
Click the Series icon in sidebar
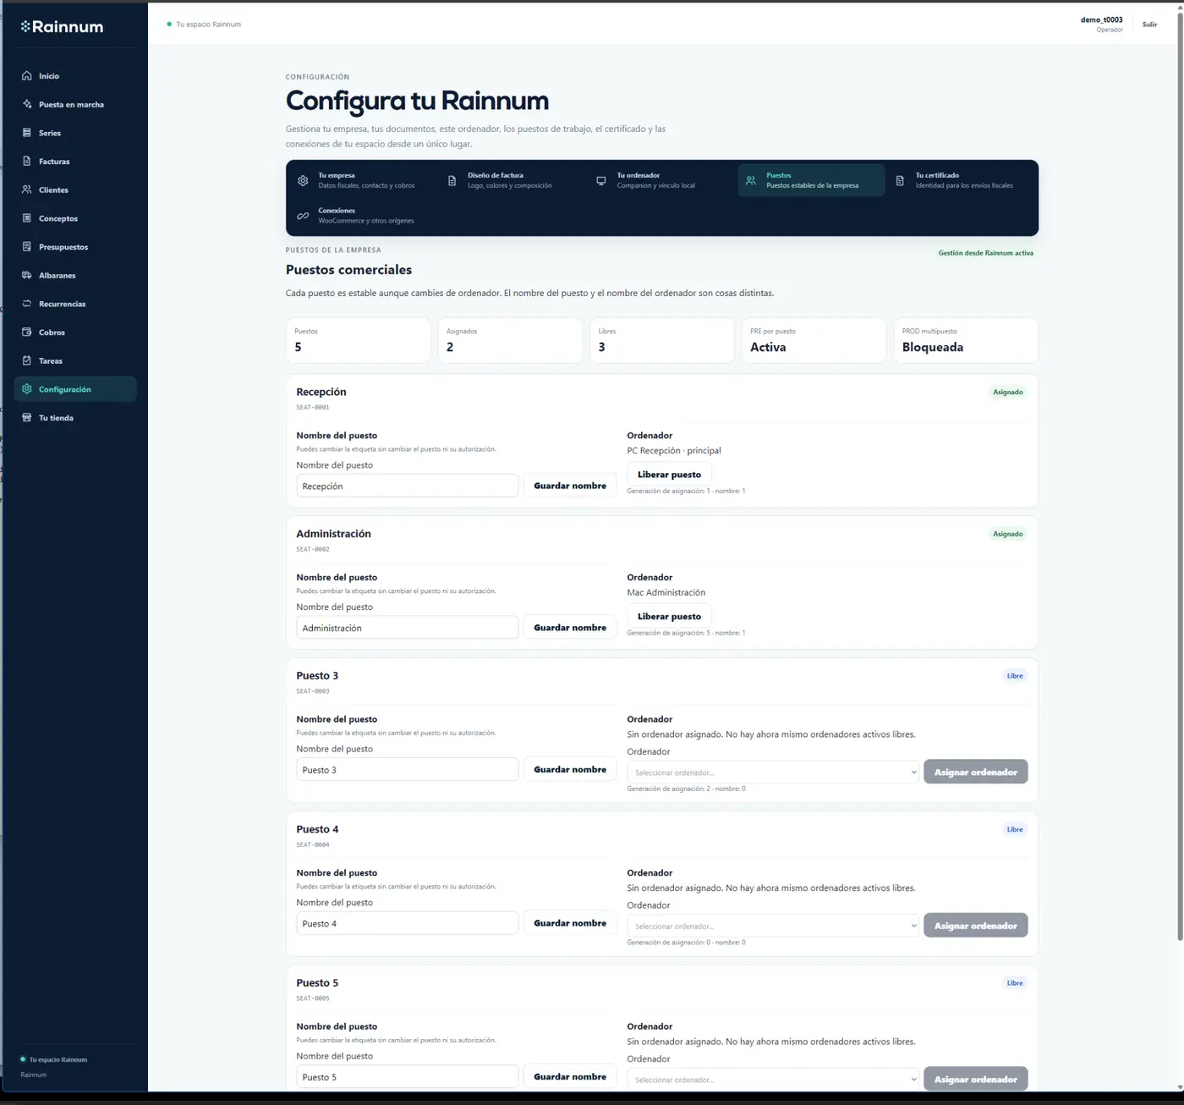click(x=26, y=133)
